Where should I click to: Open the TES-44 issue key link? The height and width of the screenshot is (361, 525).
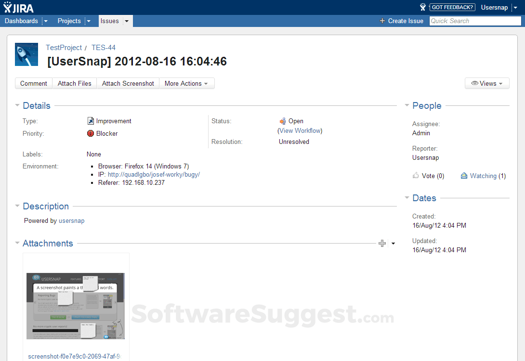coord(104,48)
